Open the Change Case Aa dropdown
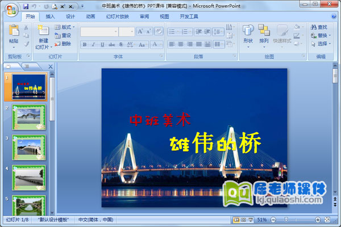The width and height of the screenshot is (341, 227). [x=143, y=44]
